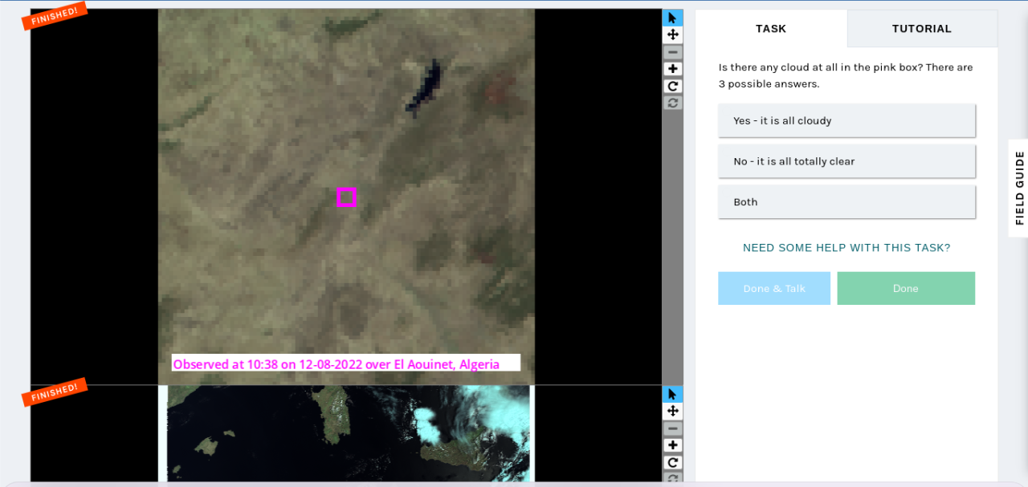Click the zoom out button for the second satellite image
This screenshot has width=1028, height=487.
click(673, 428)
